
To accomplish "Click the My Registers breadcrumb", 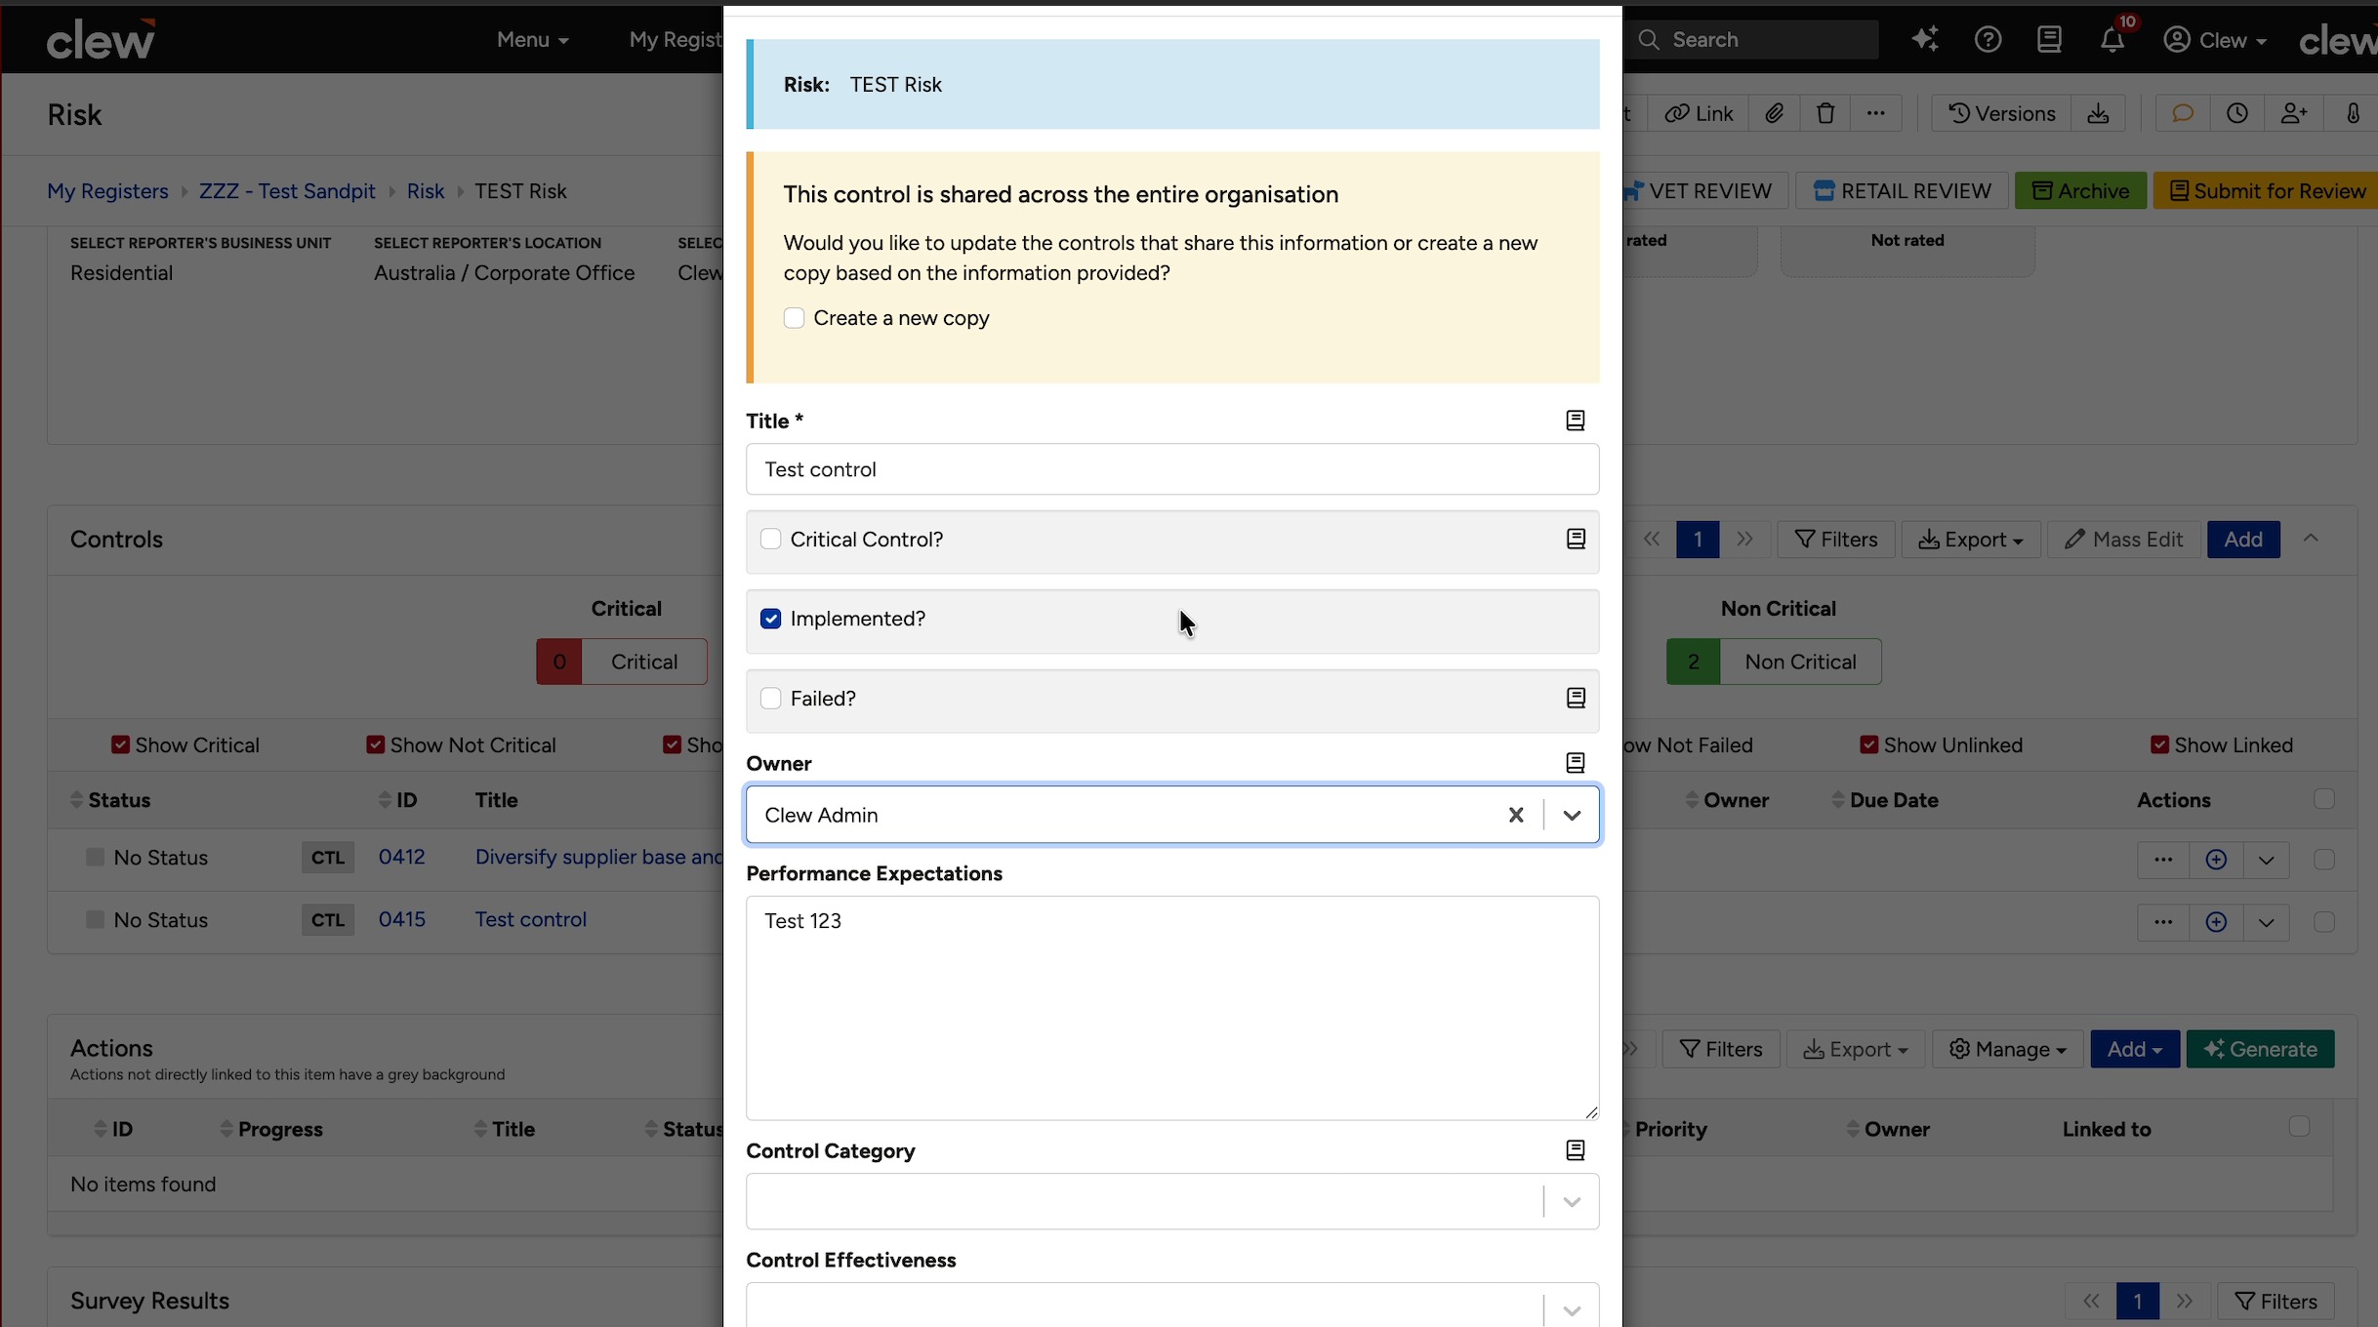I will point(107,191).
